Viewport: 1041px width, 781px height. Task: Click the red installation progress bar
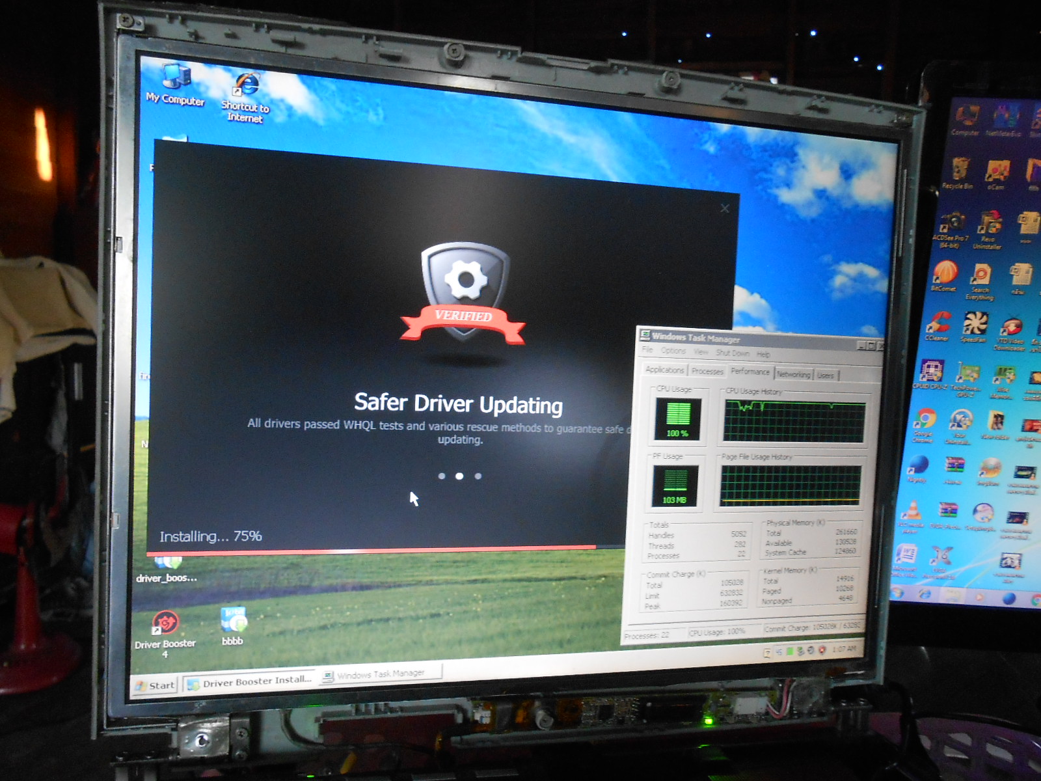pyautogui.click(x=371, y=550)
